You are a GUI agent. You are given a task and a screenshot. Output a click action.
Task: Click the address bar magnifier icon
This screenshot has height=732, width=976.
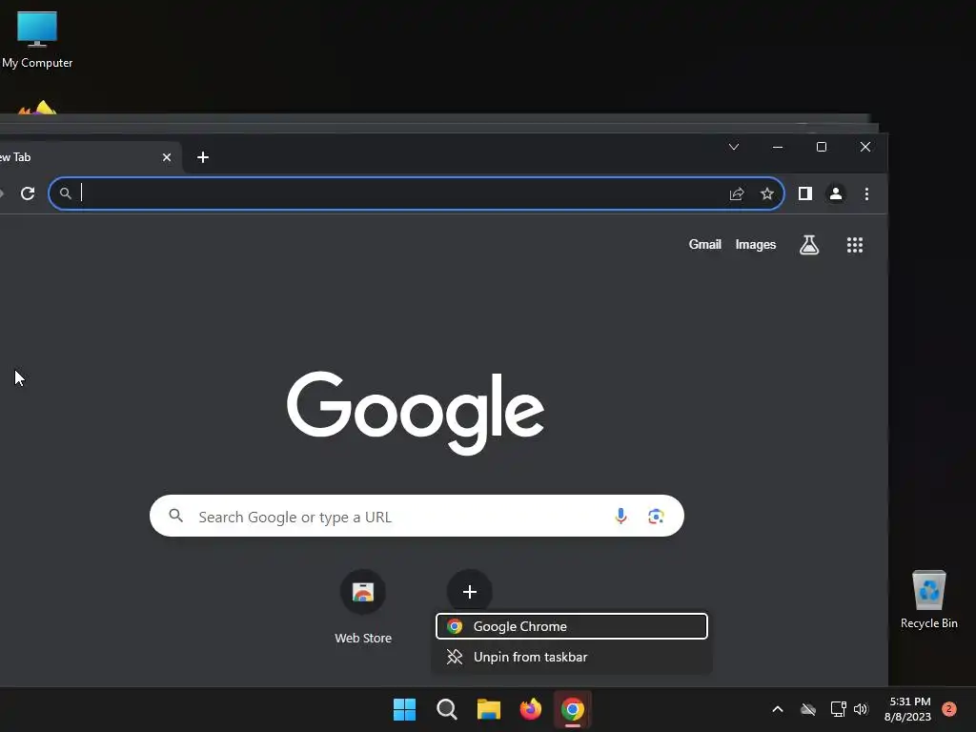66,193
